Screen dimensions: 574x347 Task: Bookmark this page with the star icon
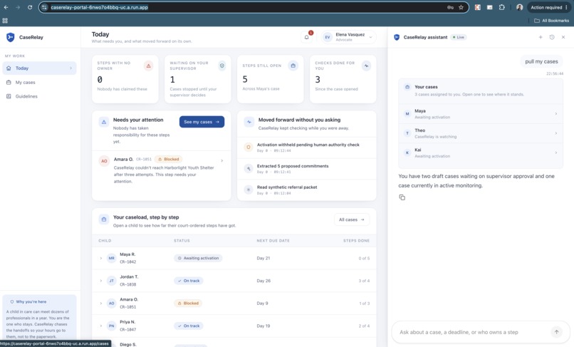[461, 7]
